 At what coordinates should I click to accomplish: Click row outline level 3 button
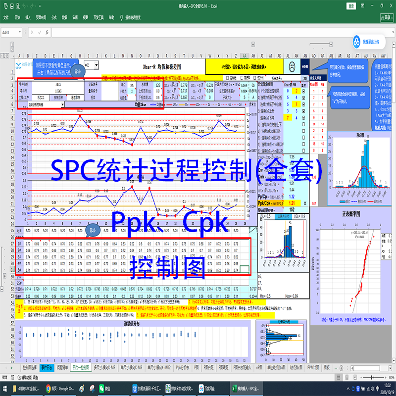(7, 56)
